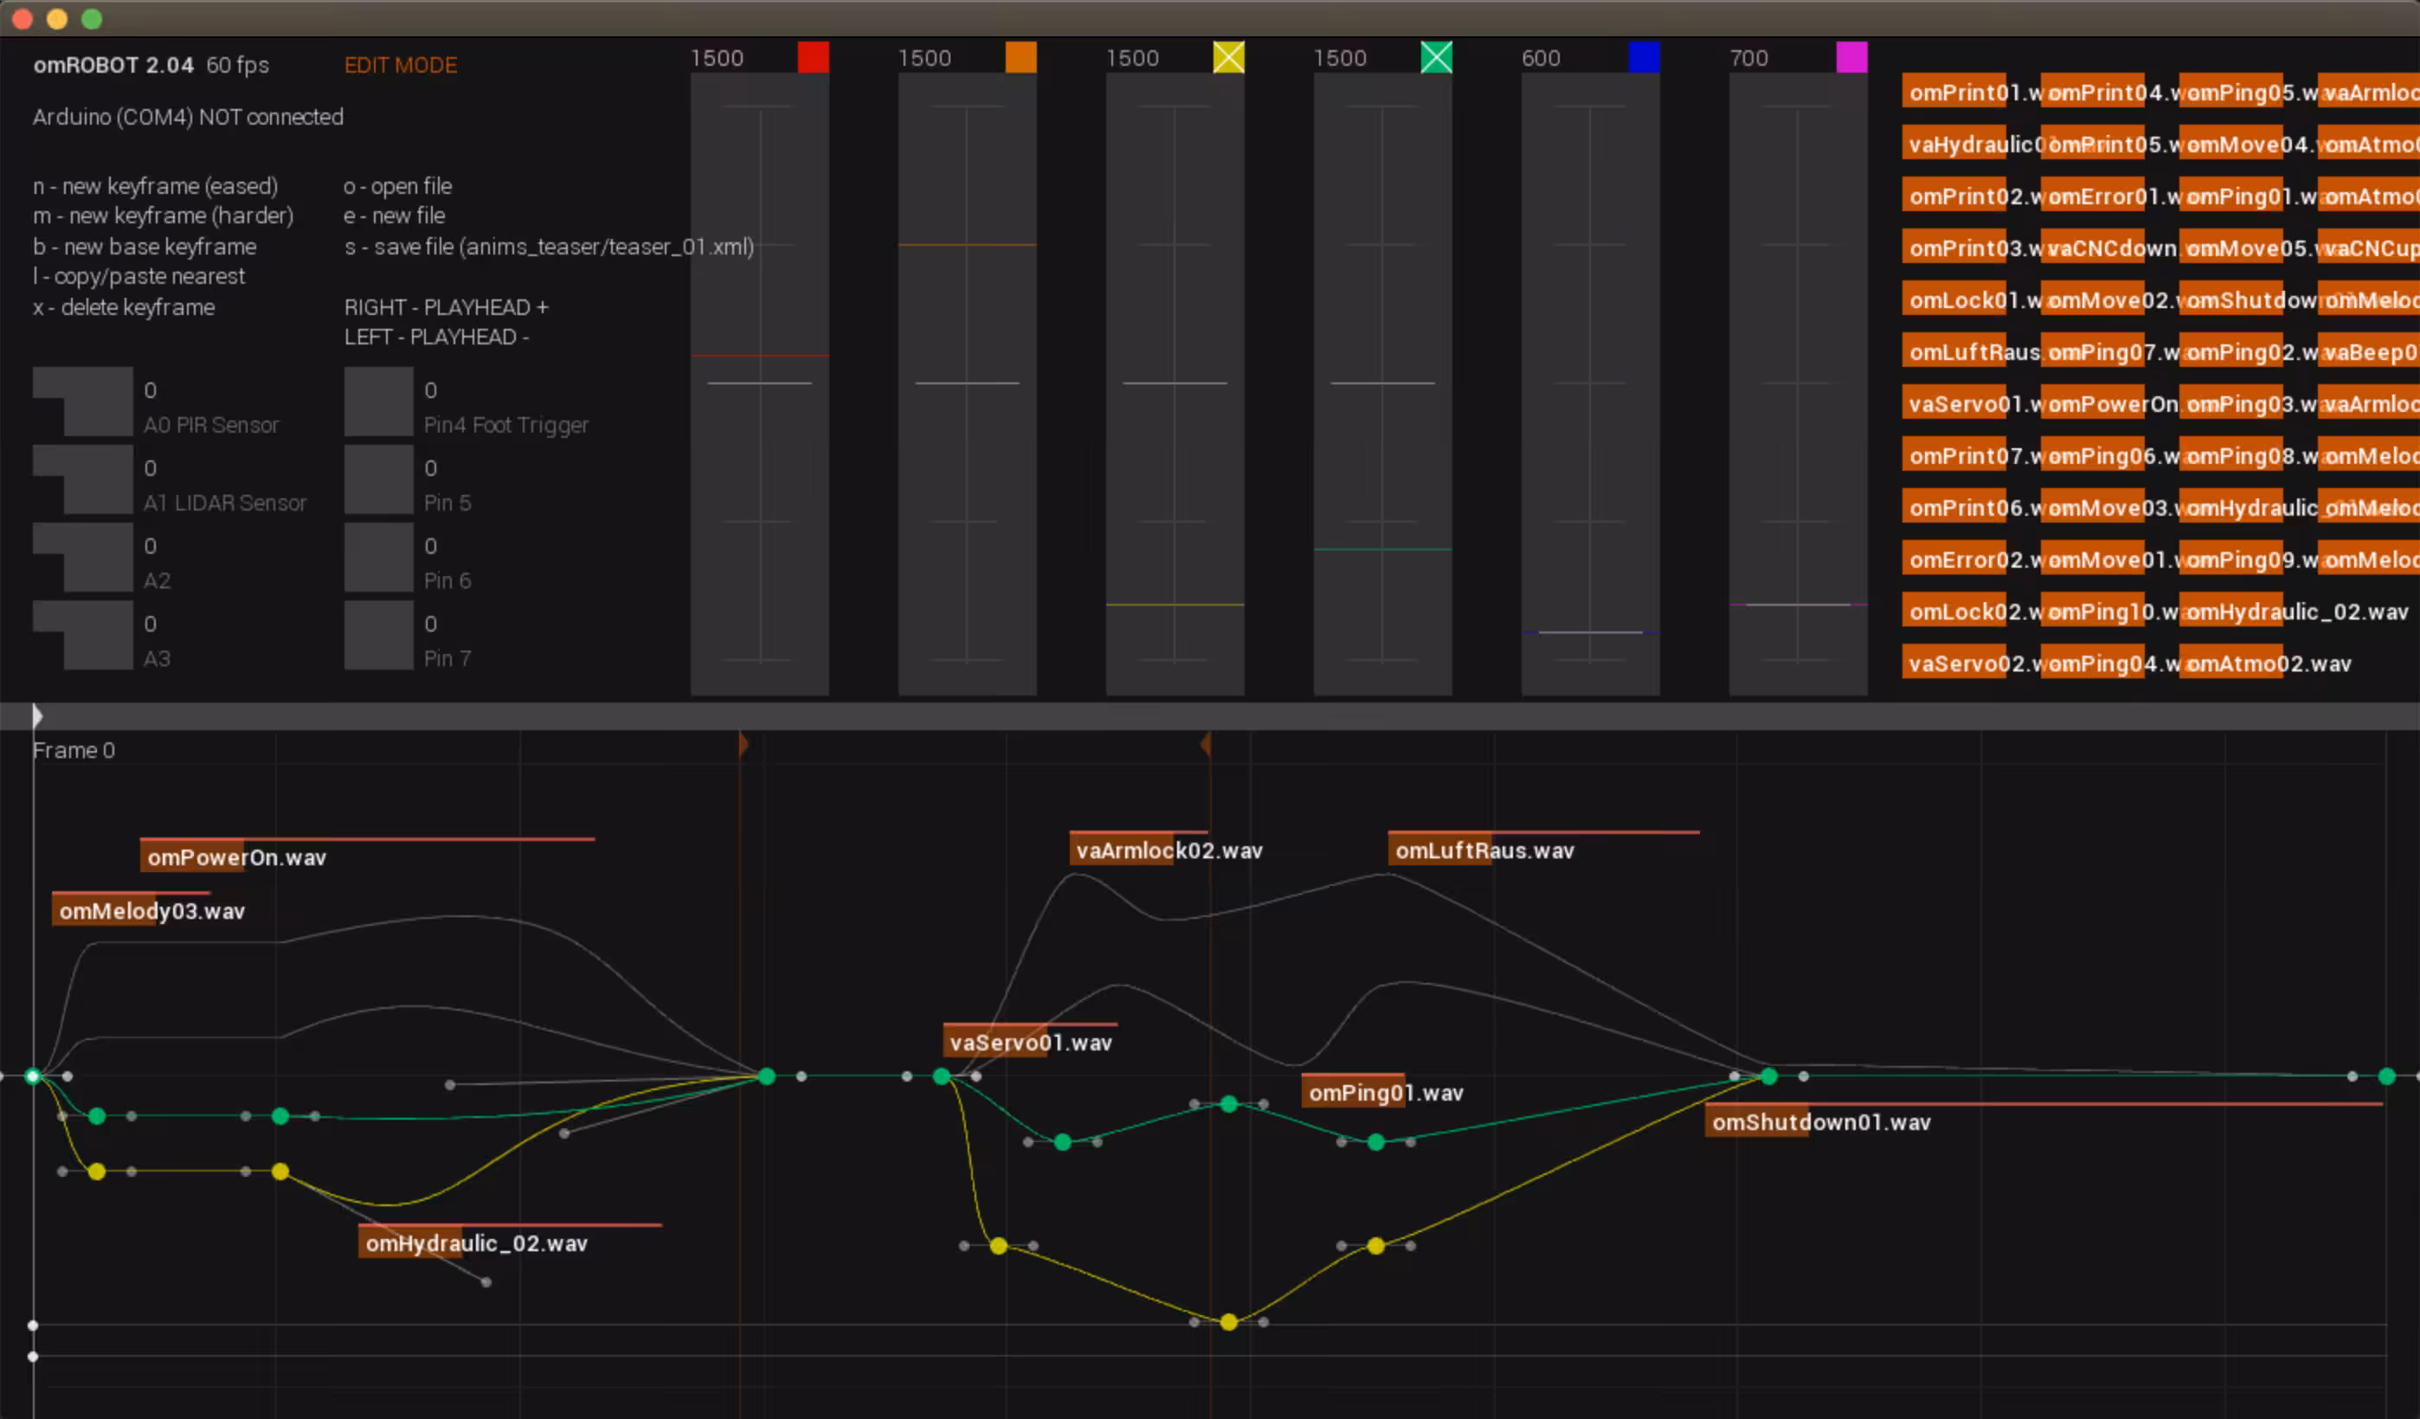Click the 700 value above magenta channel
Screen dimensions: 2420x1419
[1748, 58]
